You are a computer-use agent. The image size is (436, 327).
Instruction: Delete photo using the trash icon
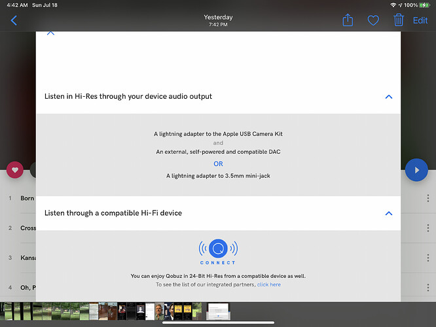pos(398,20)
